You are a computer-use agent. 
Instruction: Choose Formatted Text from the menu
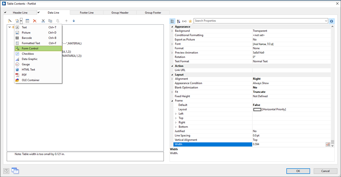(38, 43)
